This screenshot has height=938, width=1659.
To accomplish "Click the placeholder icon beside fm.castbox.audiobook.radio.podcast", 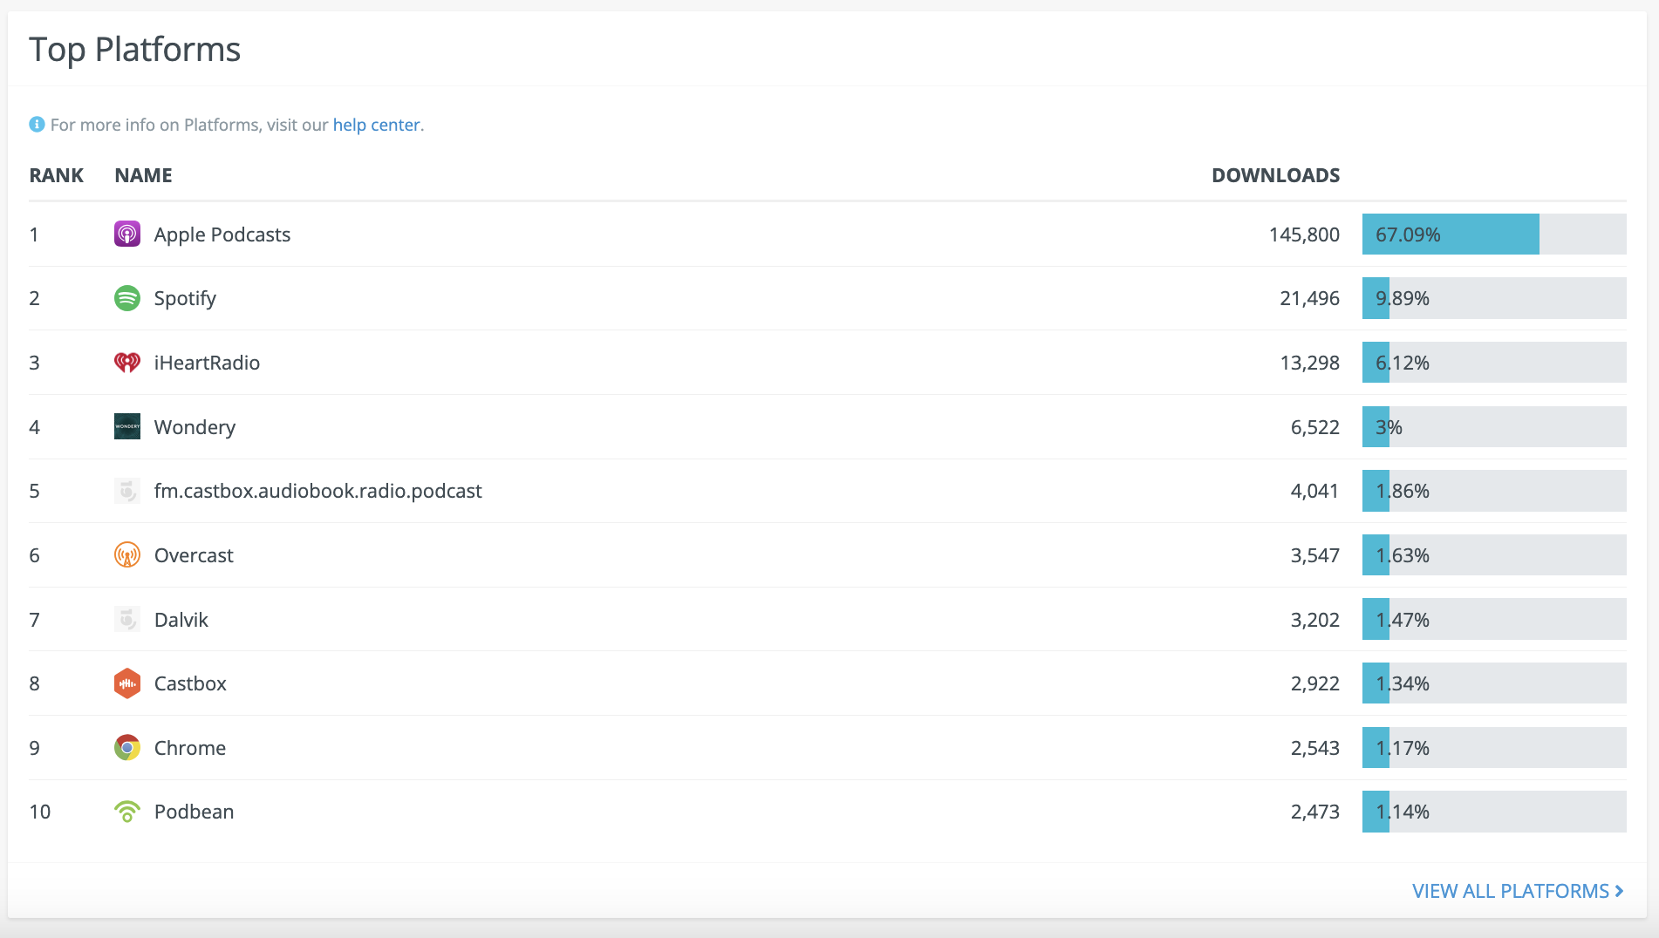I will click(127, 491).
